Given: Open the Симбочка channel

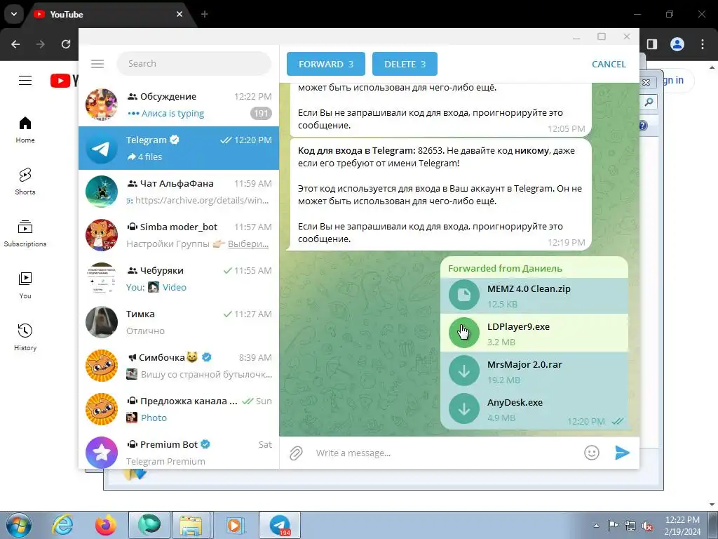Looking at the screenshot, I should pos(179,366).
